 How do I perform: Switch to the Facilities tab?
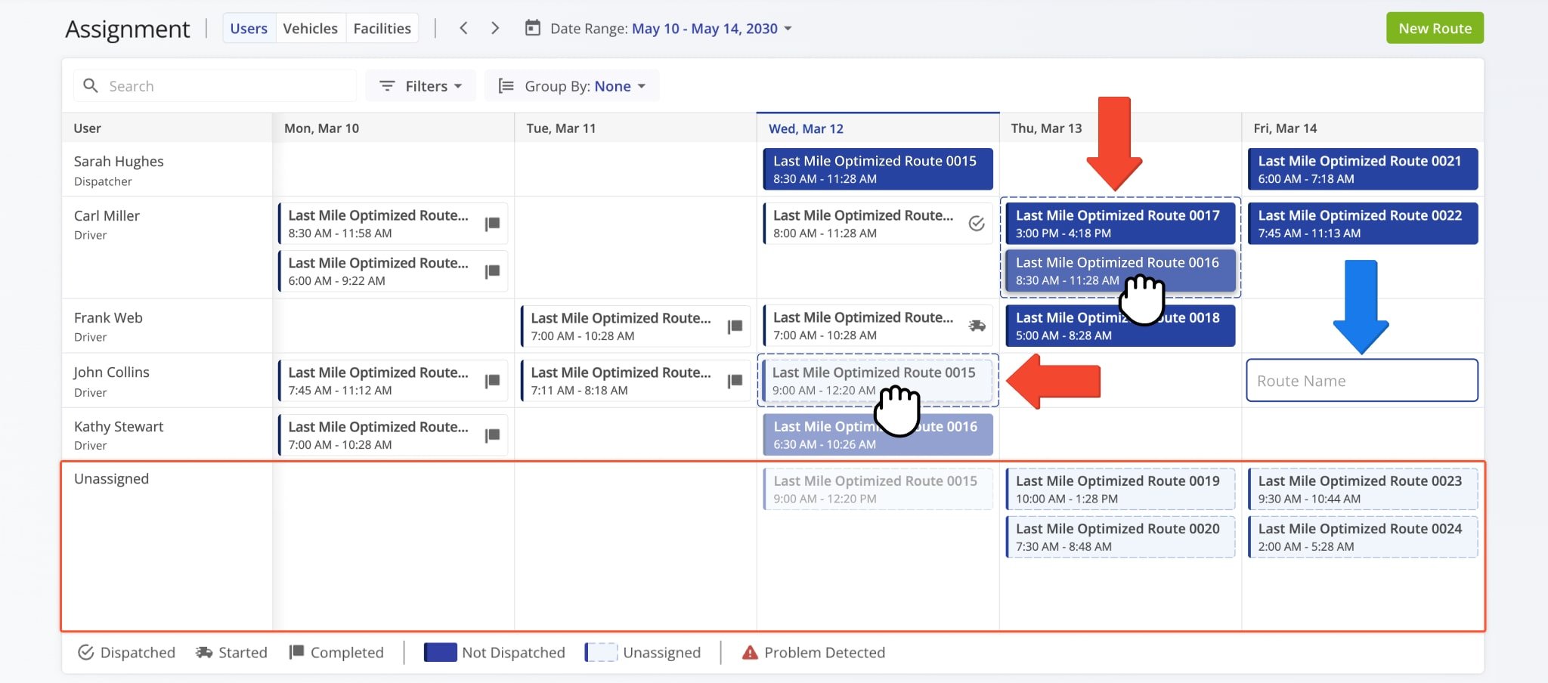click(382, 28)
